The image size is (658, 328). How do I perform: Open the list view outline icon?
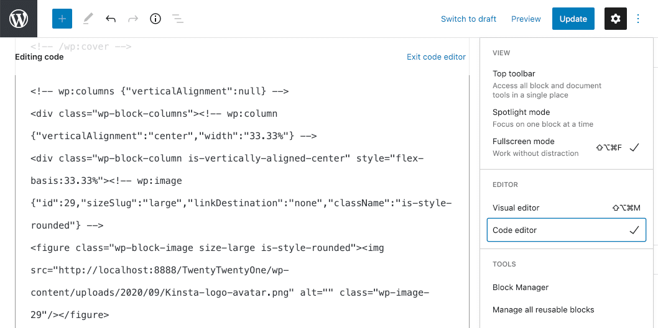click(178, 19)
